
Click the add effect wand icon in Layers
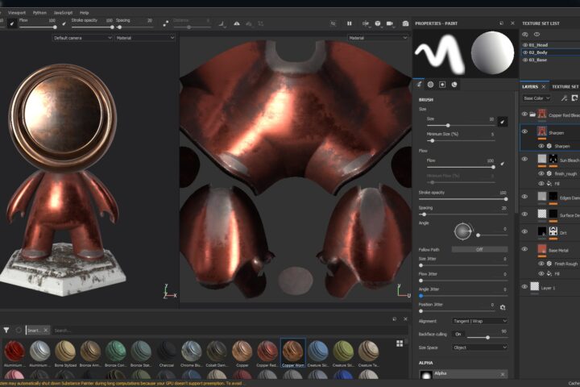564,98
